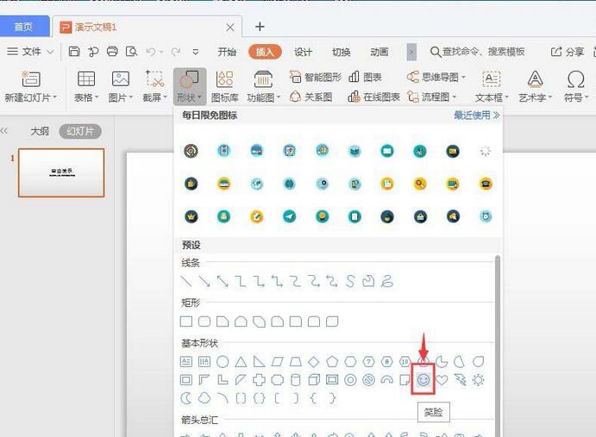
Task: Insert a smart graphic (智能图形)
Action: point(316,77)
